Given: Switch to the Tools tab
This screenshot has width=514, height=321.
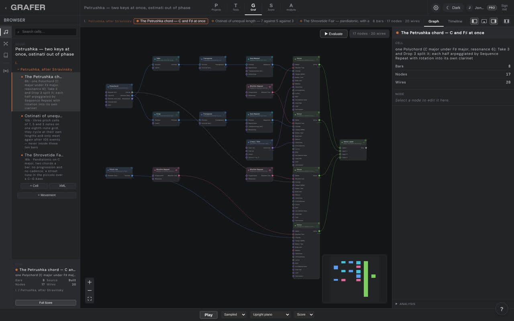Looking at the screenshot, I should point(236,7).
